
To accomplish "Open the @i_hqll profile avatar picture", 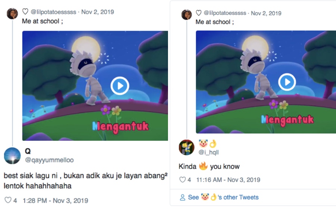I will click(x=187, y=147).
